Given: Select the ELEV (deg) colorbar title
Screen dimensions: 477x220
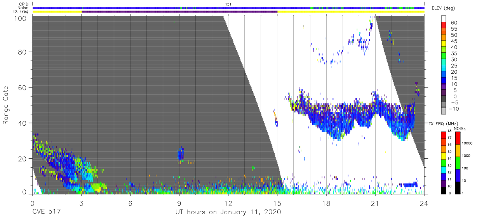Looking at the screenshot, I should point(443,8).
